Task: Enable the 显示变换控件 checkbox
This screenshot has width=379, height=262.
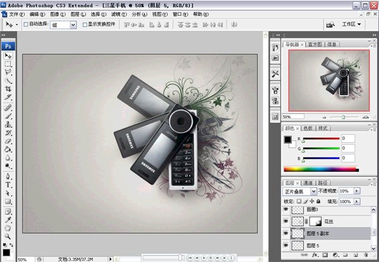Action: coord(85,24)
